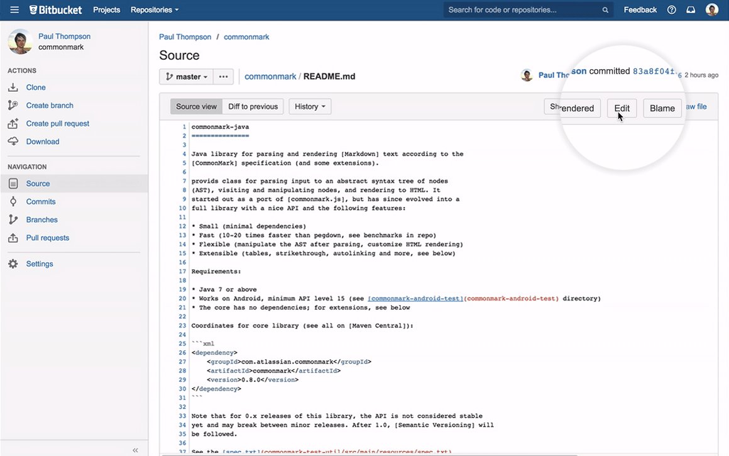This screenshot has height=456, width=729.
Task: Click the Settings gear icon
Action: (13, 264)
